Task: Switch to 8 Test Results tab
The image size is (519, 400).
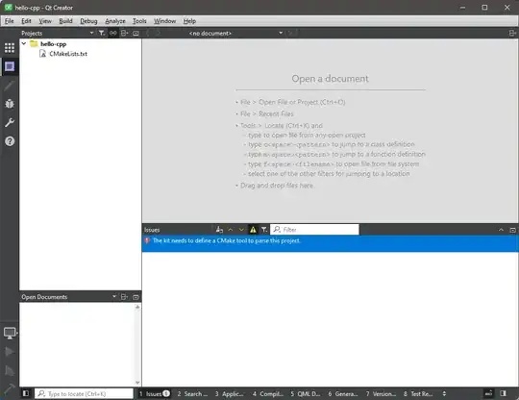Action: coord(418,393)
